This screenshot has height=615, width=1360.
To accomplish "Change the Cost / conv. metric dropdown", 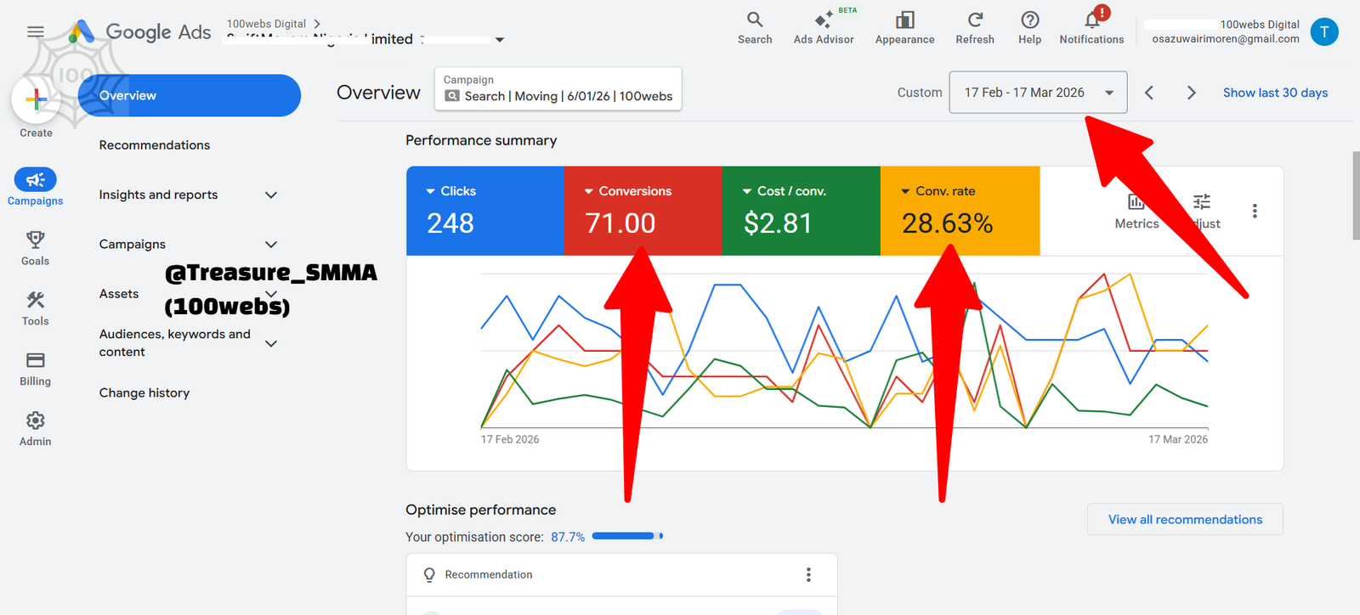I will pos(785,192).
